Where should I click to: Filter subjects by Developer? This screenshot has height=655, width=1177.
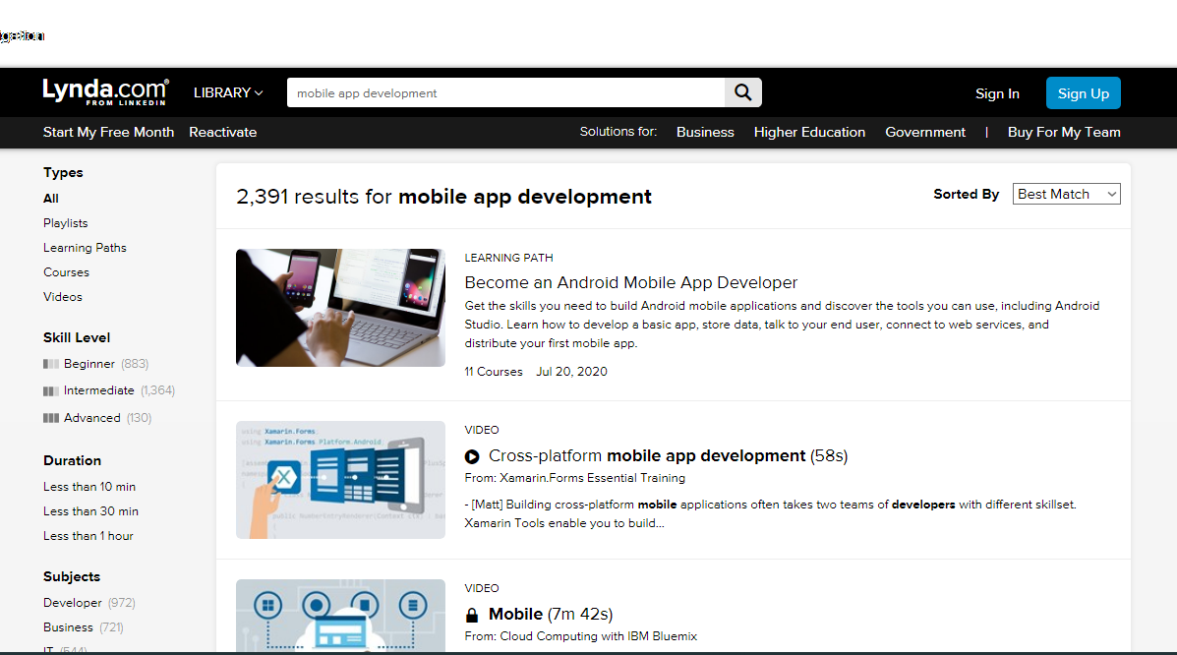point(73,603)
